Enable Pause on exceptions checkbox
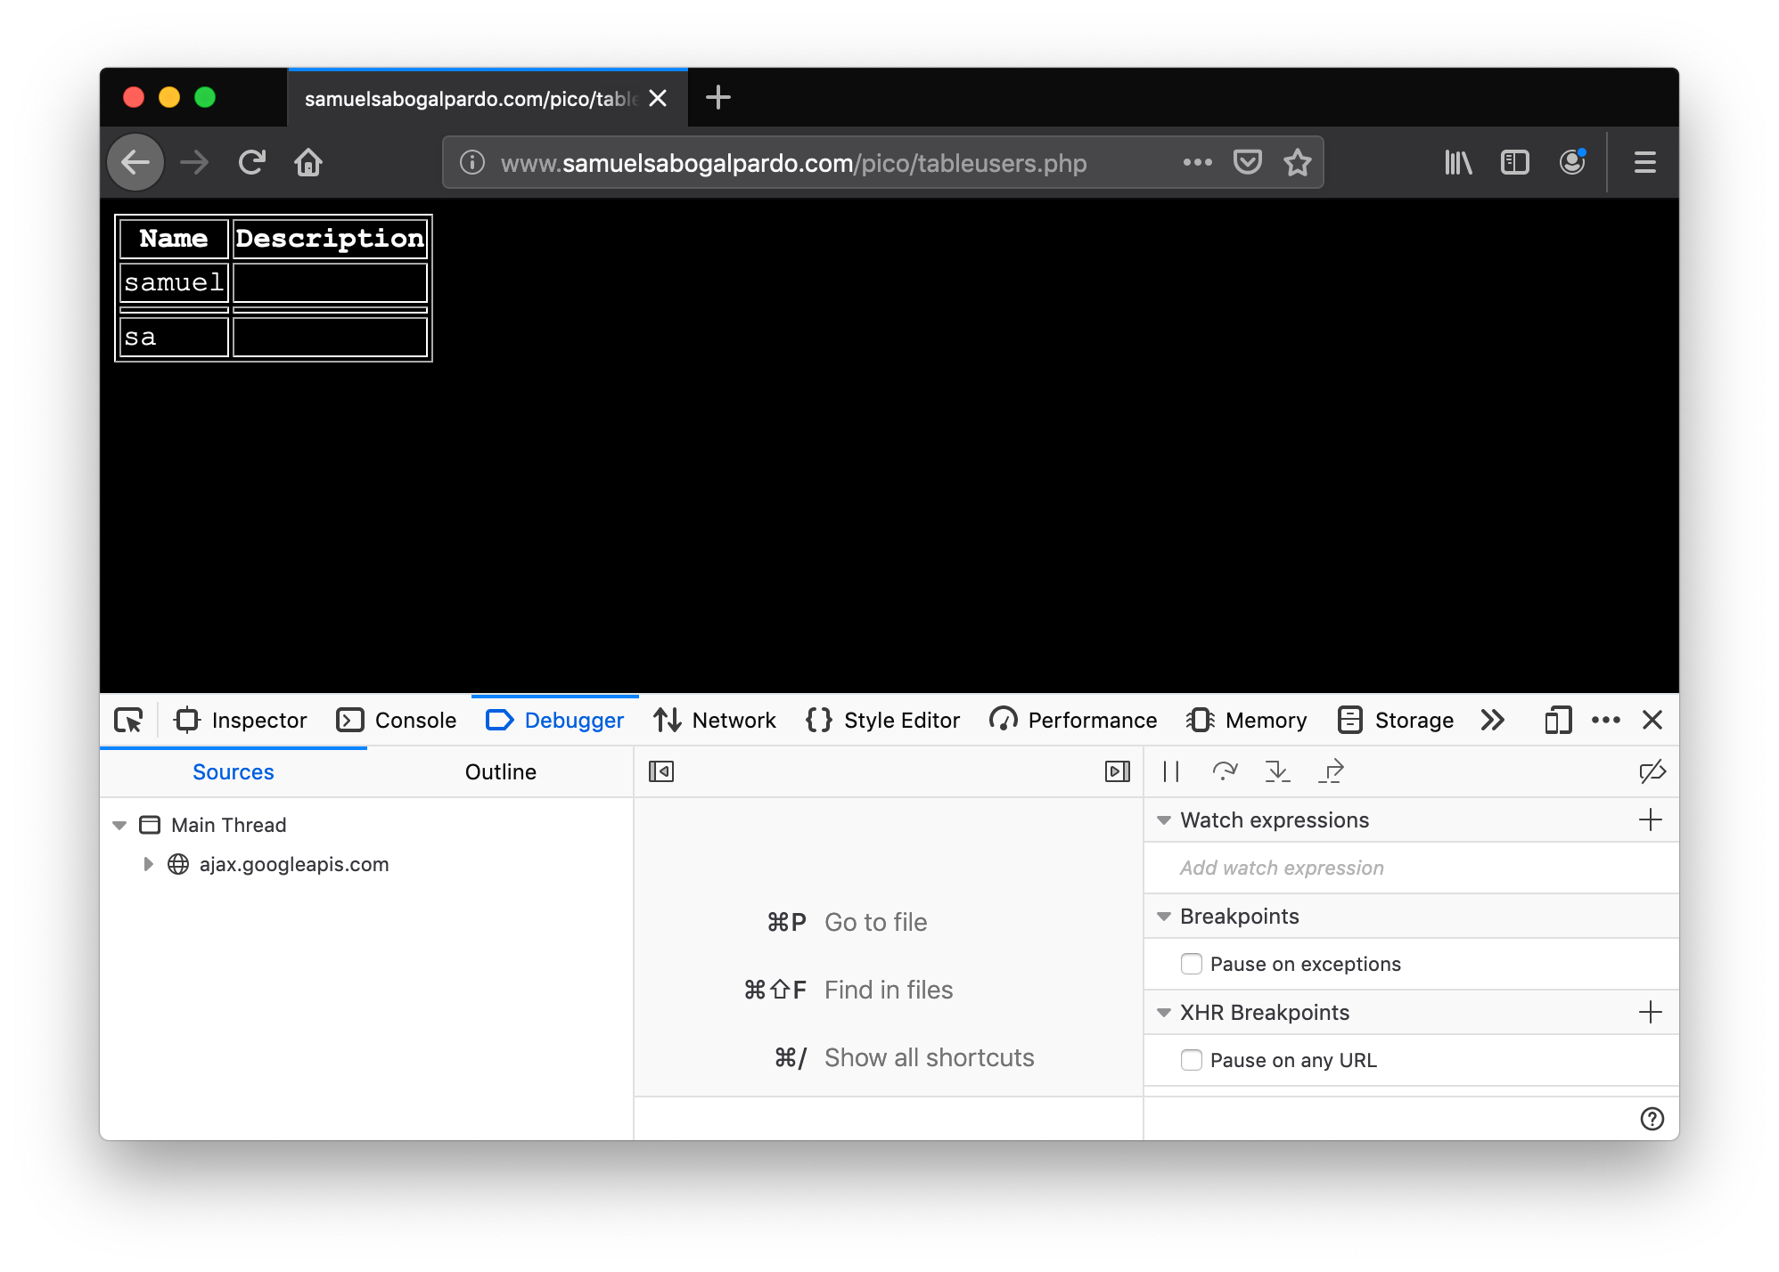The image size is (1779, 1272). click(x=1191, y=964)
